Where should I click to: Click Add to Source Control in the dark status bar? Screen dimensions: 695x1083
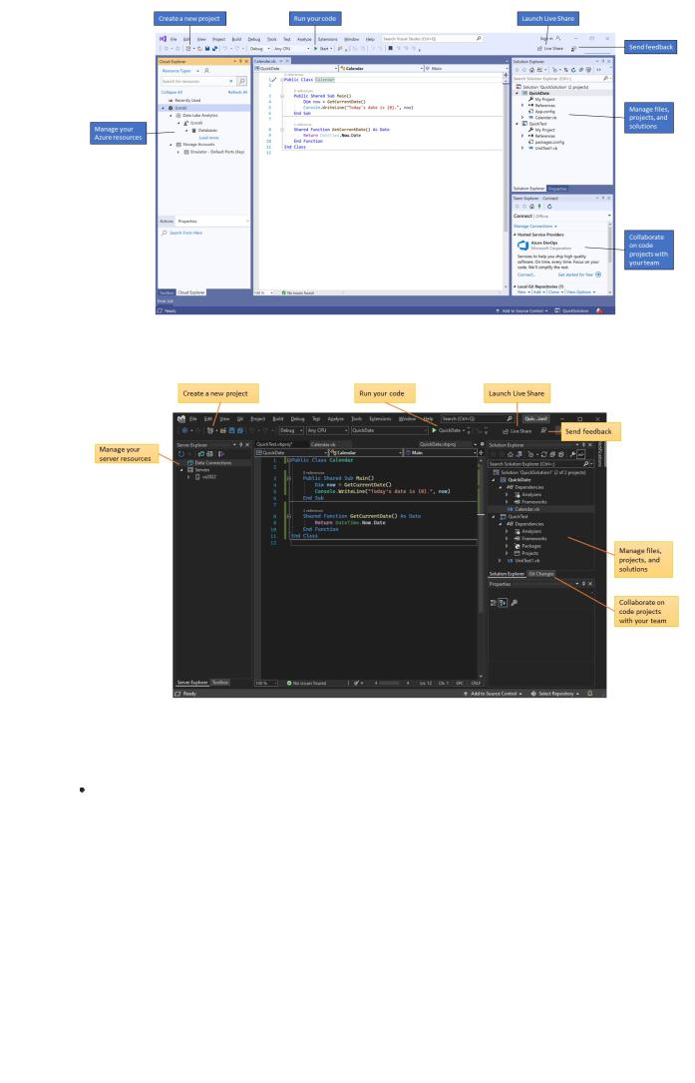coord(495,694)
